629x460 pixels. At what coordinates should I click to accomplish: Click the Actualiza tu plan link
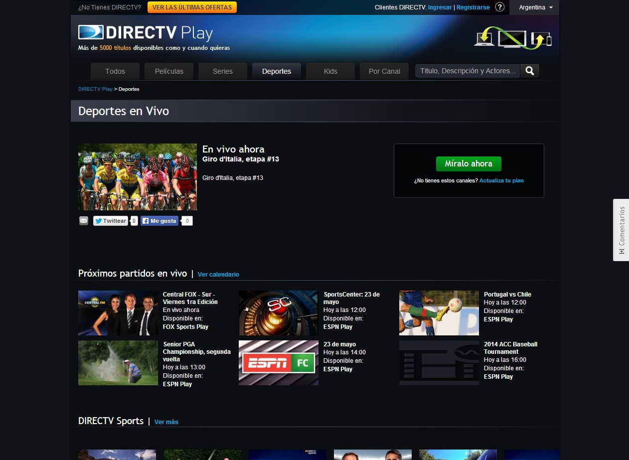tap(501, 180)
